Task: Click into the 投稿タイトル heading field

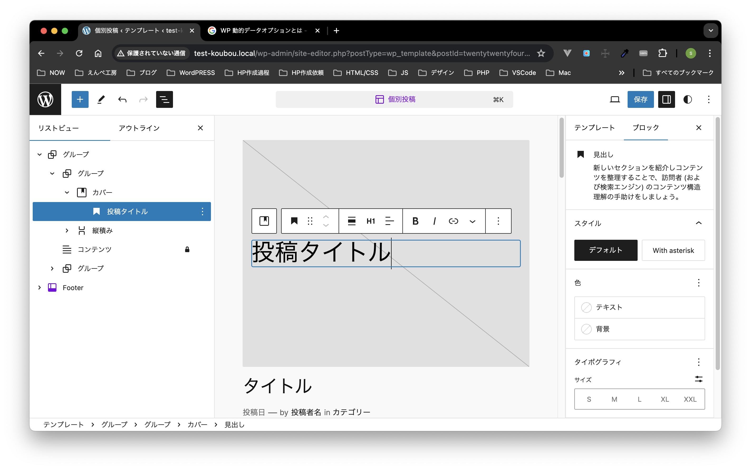Action: [386, 253]
